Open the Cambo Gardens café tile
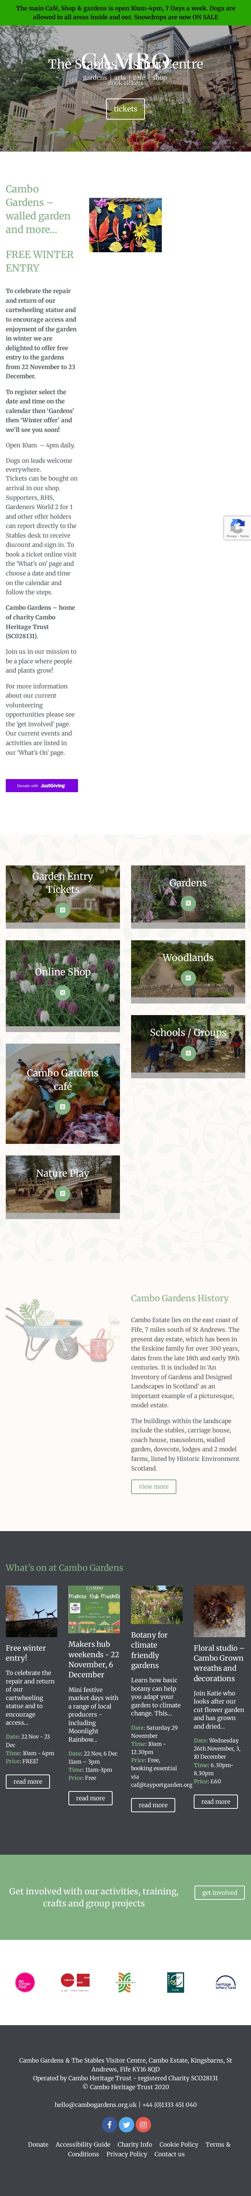 click(63, 1093)
